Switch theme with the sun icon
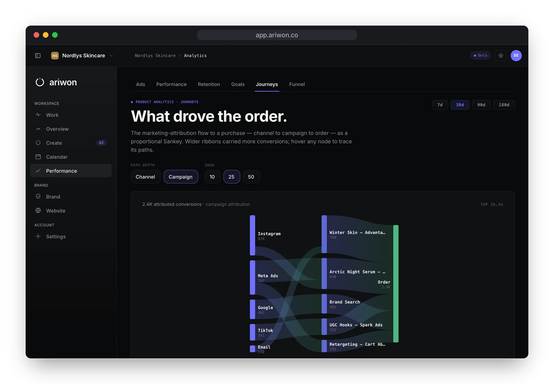The width and height of the screenshot is (554, 384). (501, 56)
